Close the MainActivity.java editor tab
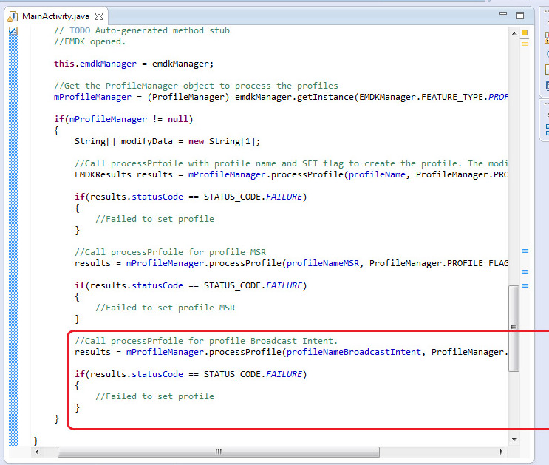549x465 pixels. [x=100, y=16]
